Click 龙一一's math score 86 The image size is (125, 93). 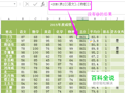coord(35,72)
